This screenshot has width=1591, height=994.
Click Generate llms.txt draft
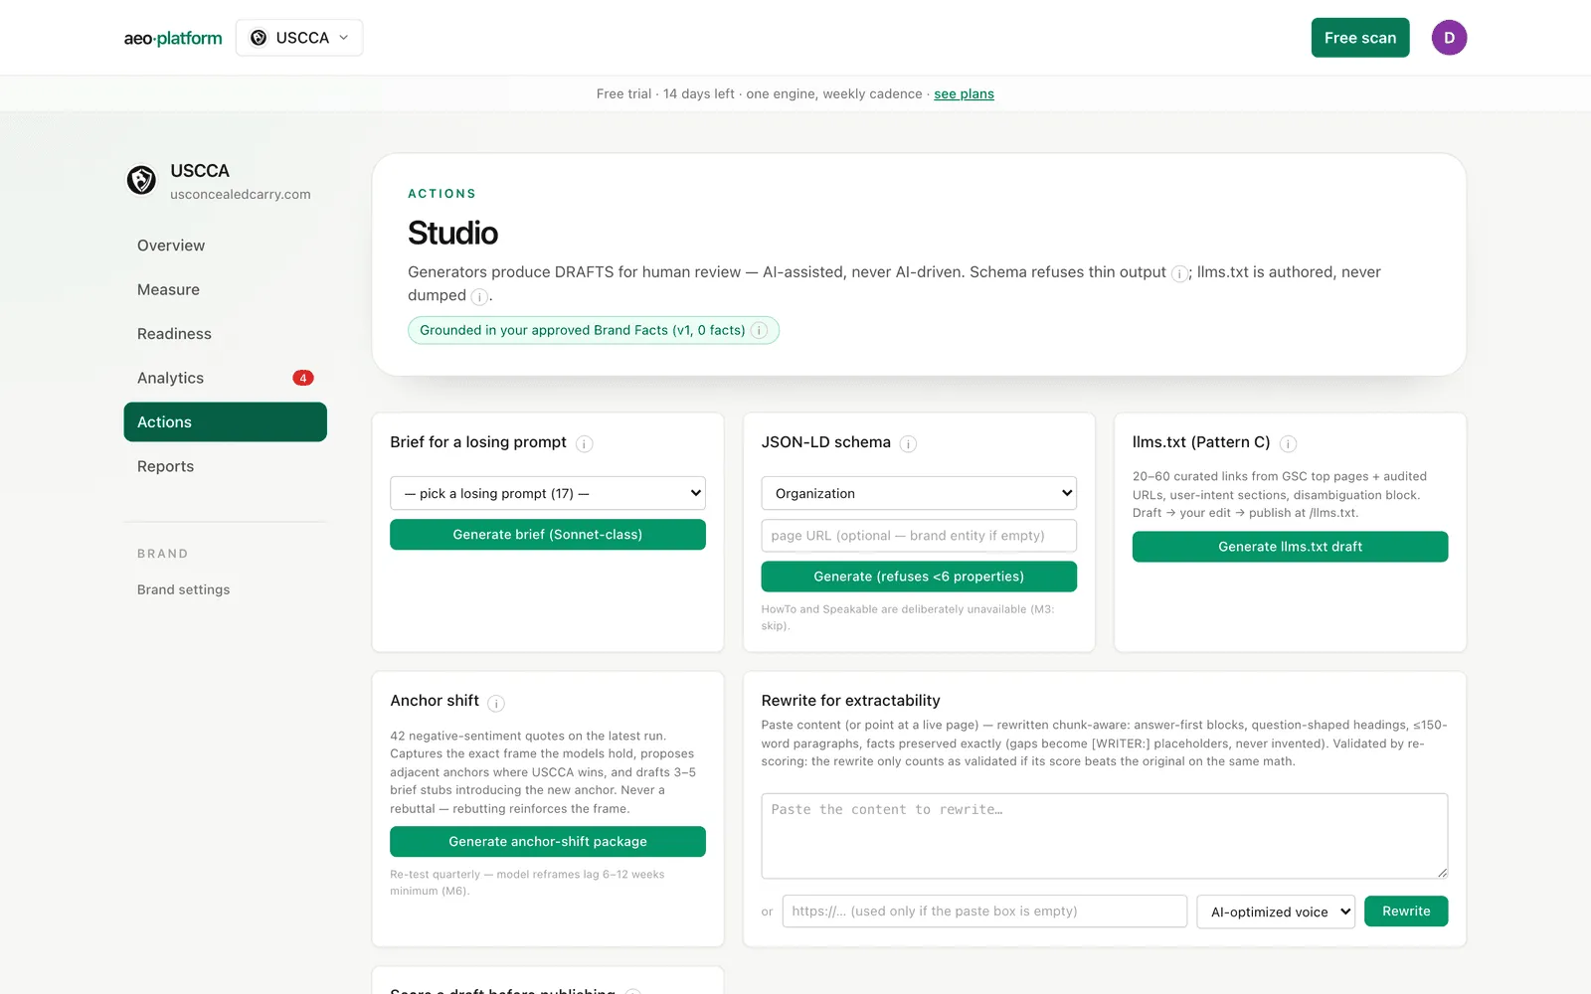pos(1290,547)
